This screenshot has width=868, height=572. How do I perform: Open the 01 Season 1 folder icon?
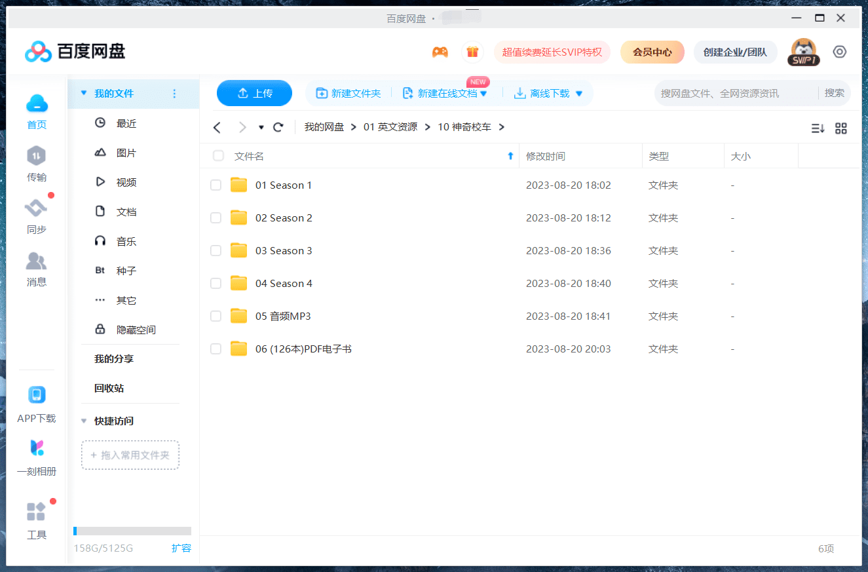point(238,185)
